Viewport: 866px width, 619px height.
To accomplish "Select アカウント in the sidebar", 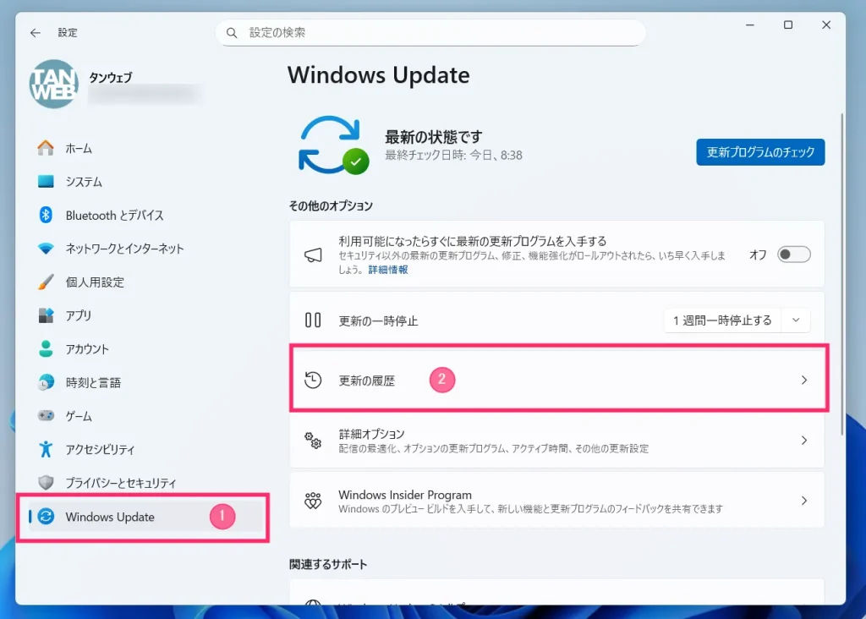I will tap(87, 349).
